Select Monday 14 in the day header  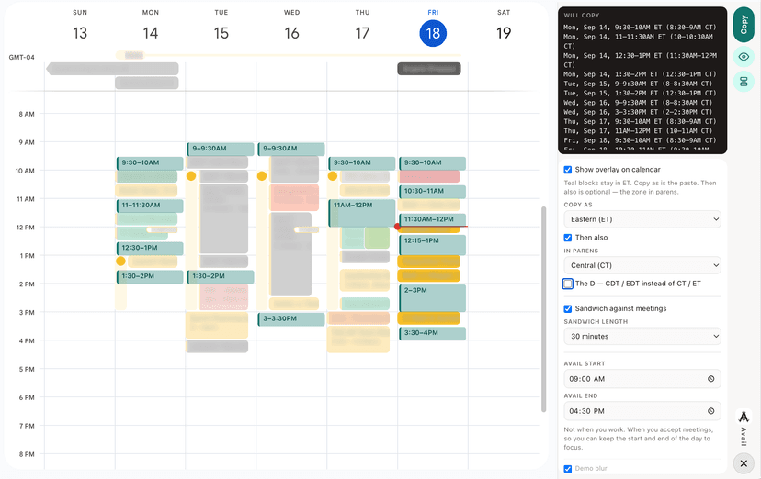click(x=151, y=33)
